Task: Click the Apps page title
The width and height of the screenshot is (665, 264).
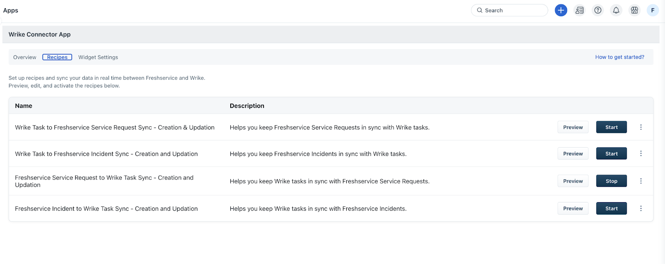Action: point(11,10)
